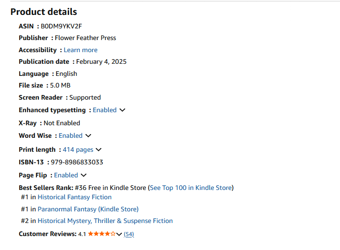Click Enabled link beside Enhanced typesetting
This screenshot has width=340, height=250.
point(105,110)
